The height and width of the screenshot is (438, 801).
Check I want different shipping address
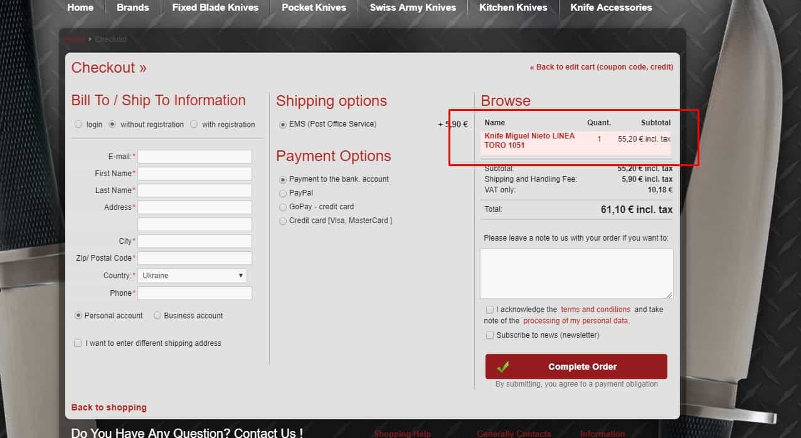click(x=78, y=343)
